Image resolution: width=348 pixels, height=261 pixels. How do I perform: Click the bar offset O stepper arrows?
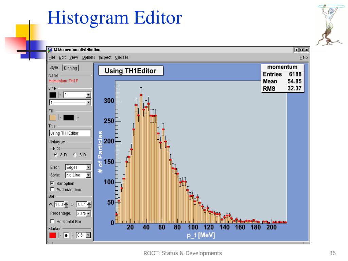pos(89,205)
